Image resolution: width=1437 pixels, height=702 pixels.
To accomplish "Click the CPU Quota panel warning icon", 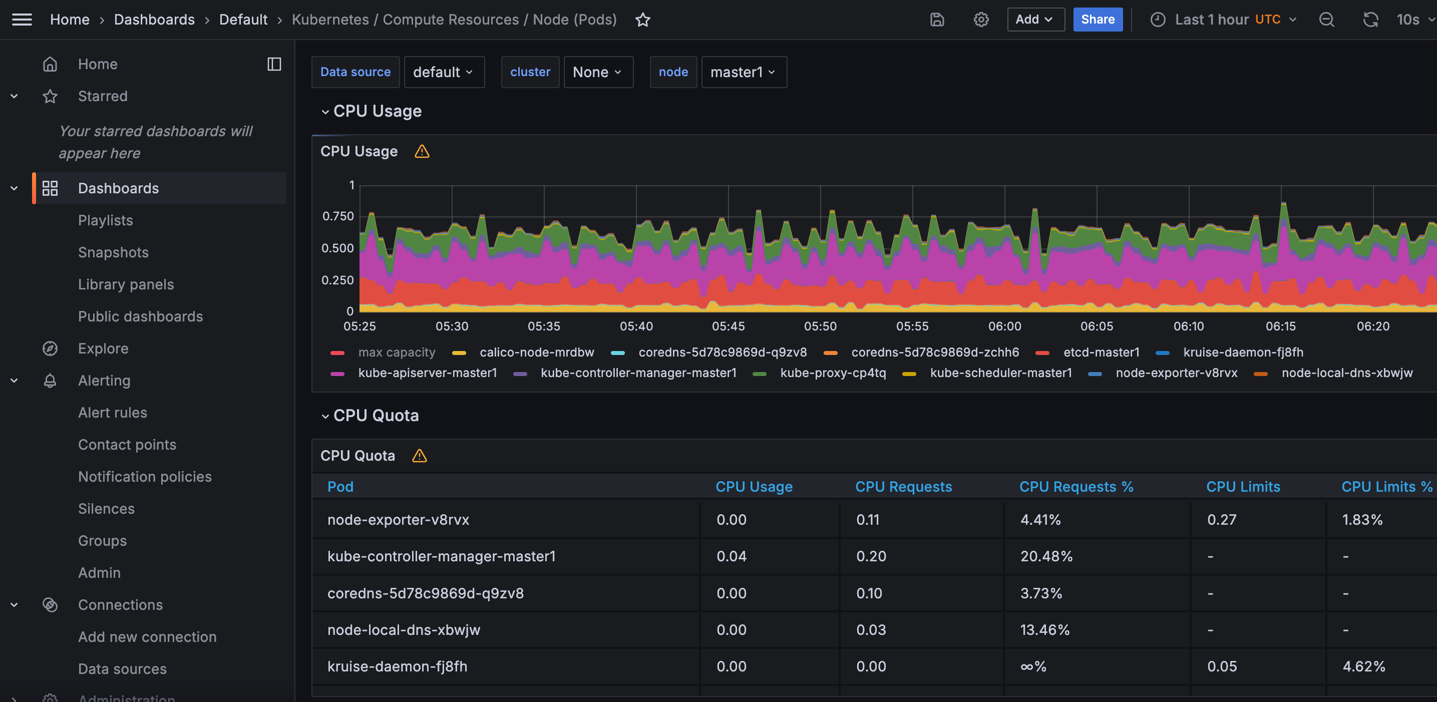I will [x=419, y=456].
